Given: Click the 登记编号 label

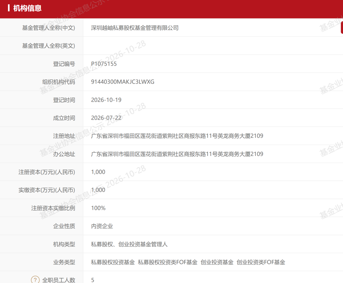Looking at the screenshot, I should 64,64.
